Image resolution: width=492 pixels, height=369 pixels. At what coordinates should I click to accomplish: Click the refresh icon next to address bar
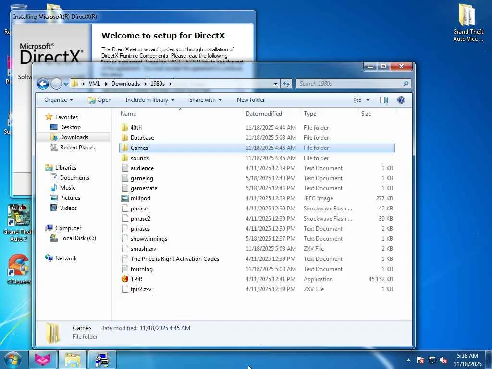[x=286, y=84]
